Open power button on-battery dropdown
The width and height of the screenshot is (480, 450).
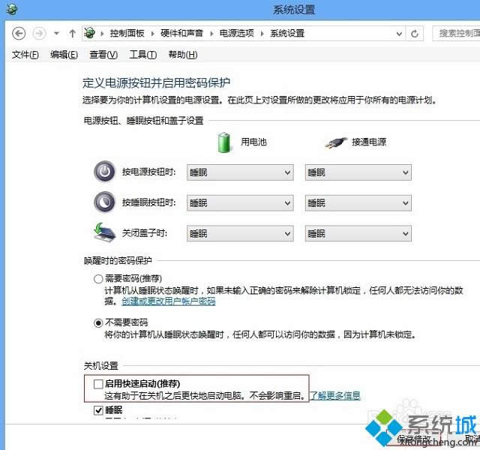tap(240, 172)
